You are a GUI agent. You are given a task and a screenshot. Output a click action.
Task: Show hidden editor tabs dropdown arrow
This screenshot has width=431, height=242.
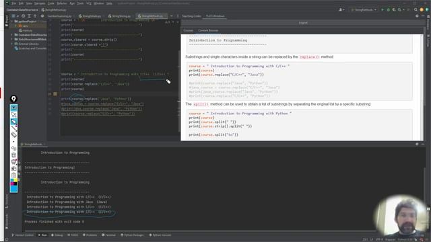tap(171, 16)
